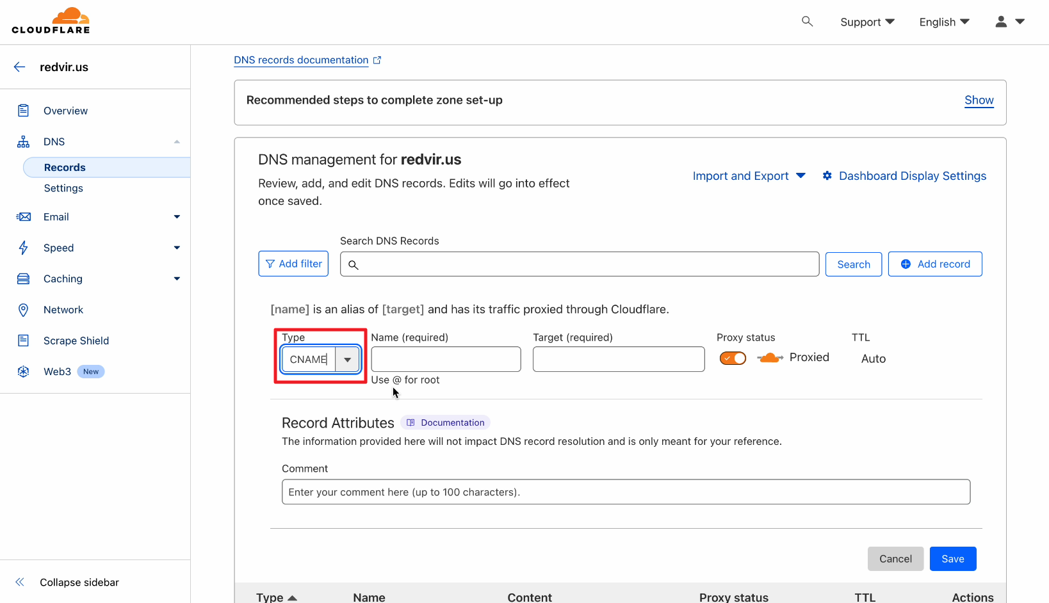Click the Web3 sidebar icon

(x=24, y=372)
